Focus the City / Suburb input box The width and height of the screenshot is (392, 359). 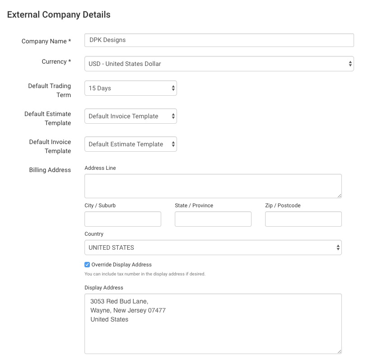pos(123,219)
